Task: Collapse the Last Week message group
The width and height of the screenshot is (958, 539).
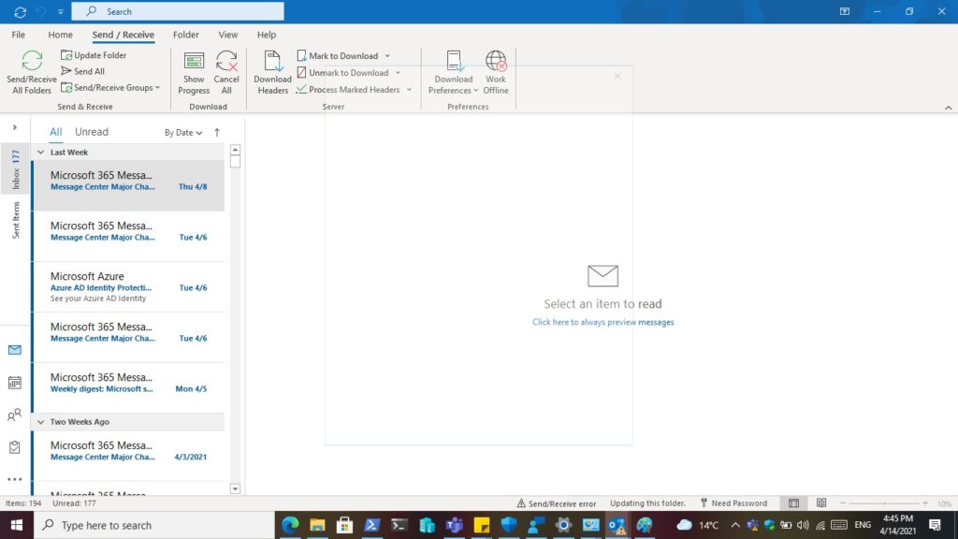Action: point(40,152)
